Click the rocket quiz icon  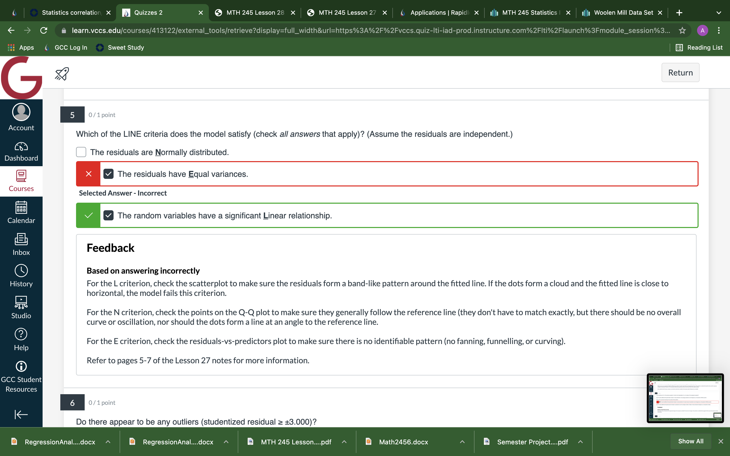click(62, 73)
